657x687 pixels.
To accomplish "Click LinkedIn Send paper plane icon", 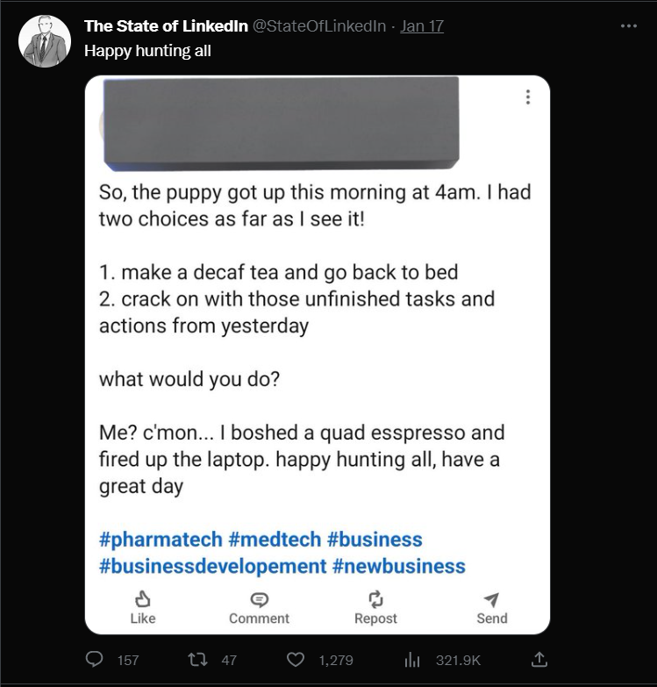I will click(491, 599).
